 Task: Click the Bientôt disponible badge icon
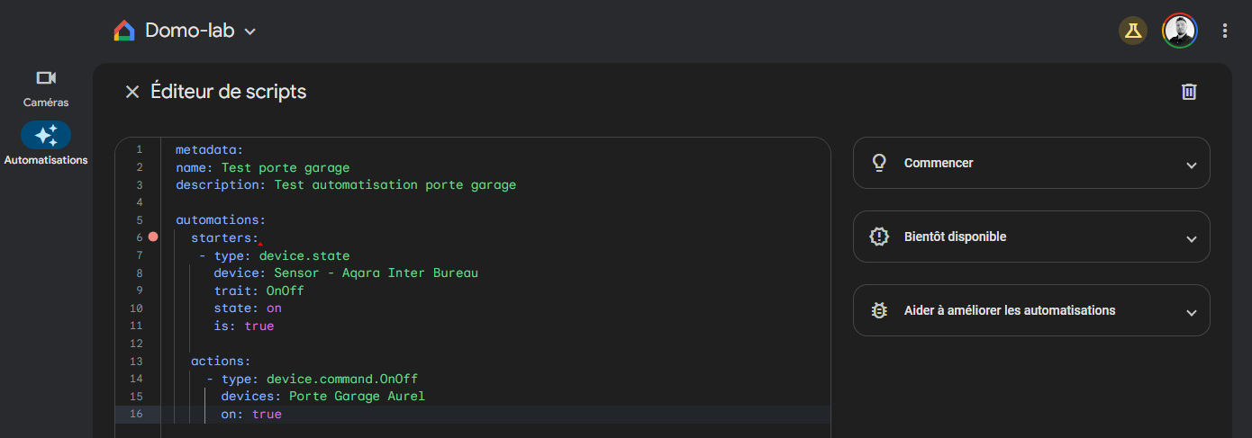pyautogui.click(x=879, y=237)
